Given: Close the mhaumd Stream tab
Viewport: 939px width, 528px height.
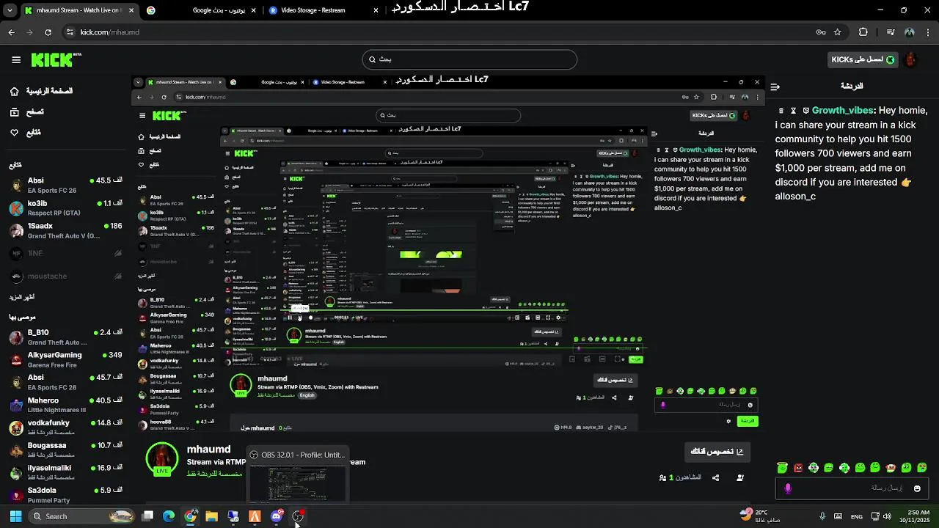Looking at the screenshot, I should [132, 10].
